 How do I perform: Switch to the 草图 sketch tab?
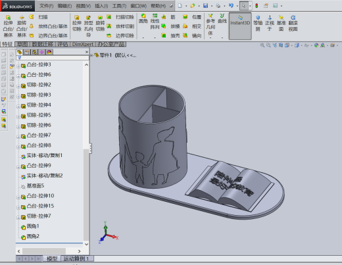click(22, 44)
